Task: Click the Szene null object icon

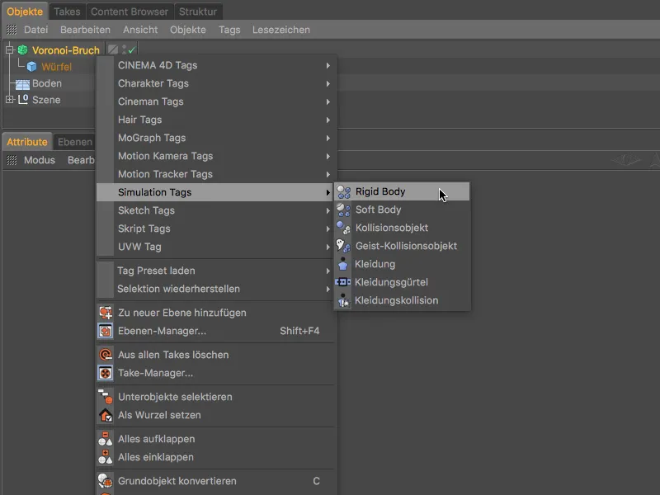Action: 23,100
